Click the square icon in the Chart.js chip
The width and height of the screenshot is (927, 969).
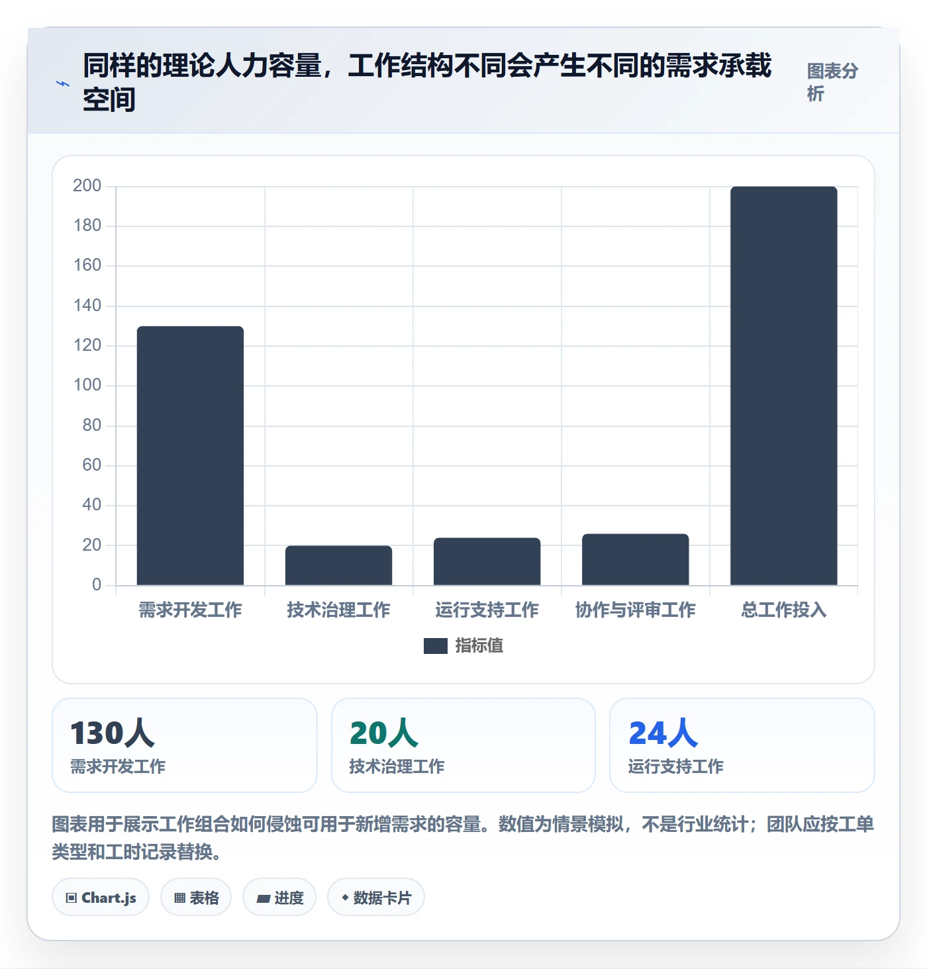(72, 898)
